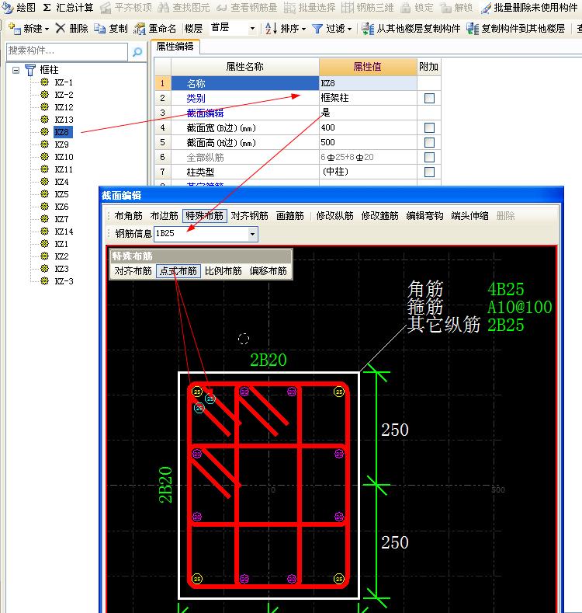Click the 搜索构件 search field

[67, 51]
